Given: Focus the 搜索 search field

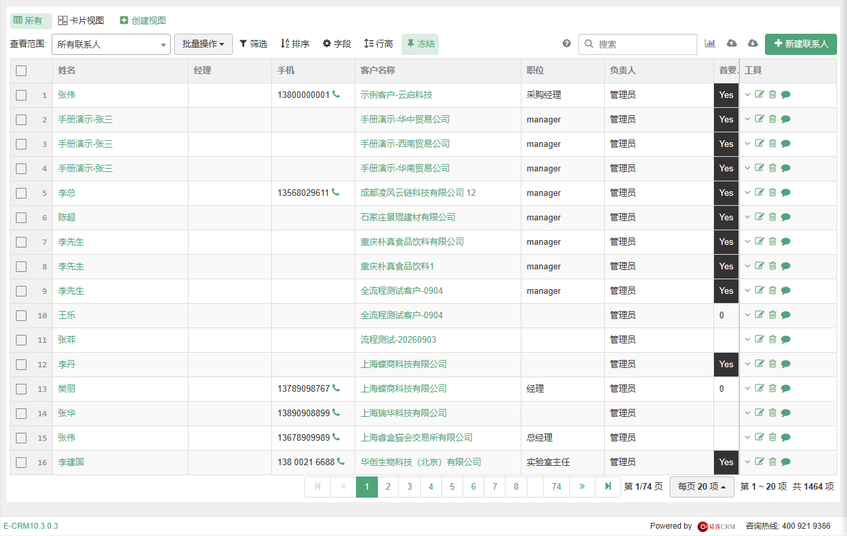Looking at the screenshot, I should (638, 44).
